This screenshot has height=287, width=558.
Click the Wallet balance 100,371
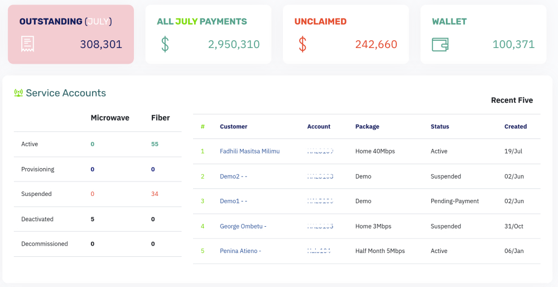click(513, 45)
